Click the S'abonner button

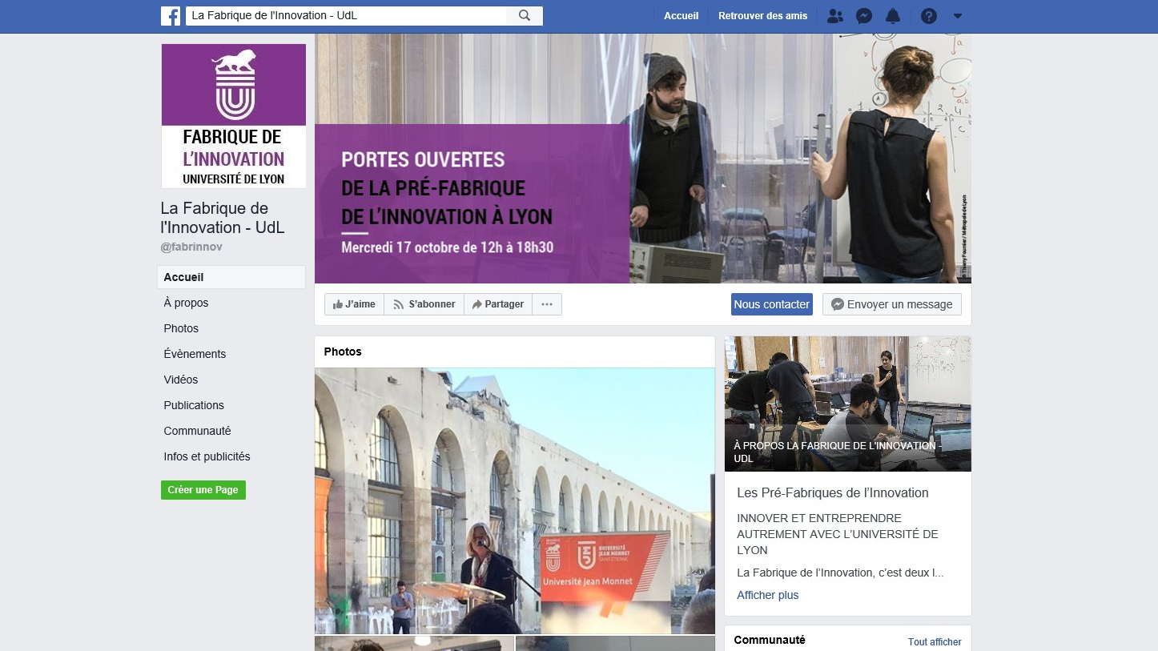[424, 304]
